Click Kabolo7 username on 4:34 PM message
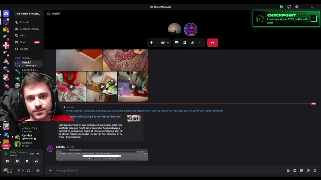The image size is (321, 180). pyautogui.click(x=61, y=147)
